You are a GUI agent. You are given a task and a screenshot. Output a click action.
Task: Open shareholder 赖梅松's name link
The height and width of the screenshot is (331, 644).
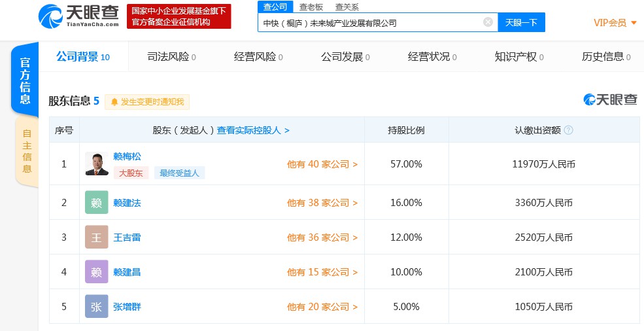click(127, 156)
